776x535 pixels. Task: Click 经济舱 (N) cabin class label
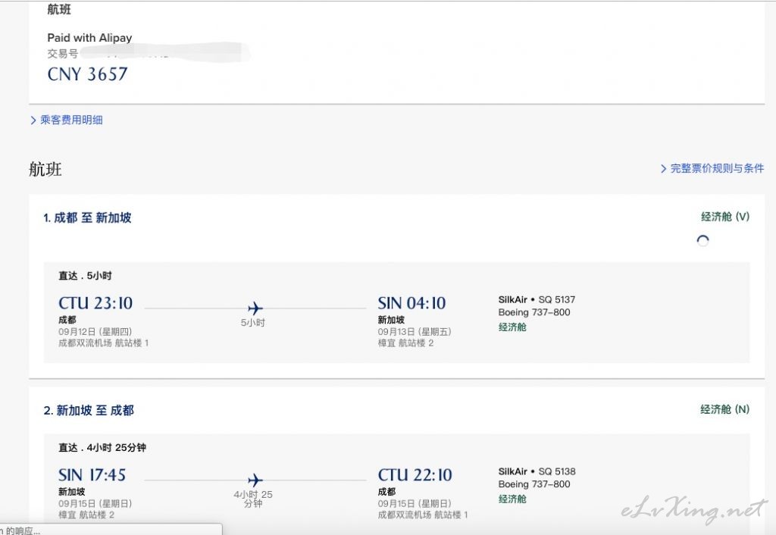pos(724,409)
